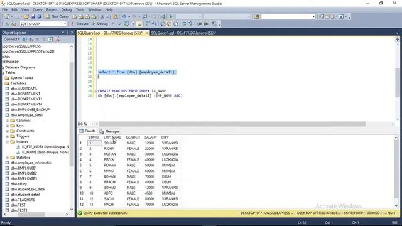Open the File menu
The height and width of the screenshot is (226, 402).
click(x=4, y=10)
